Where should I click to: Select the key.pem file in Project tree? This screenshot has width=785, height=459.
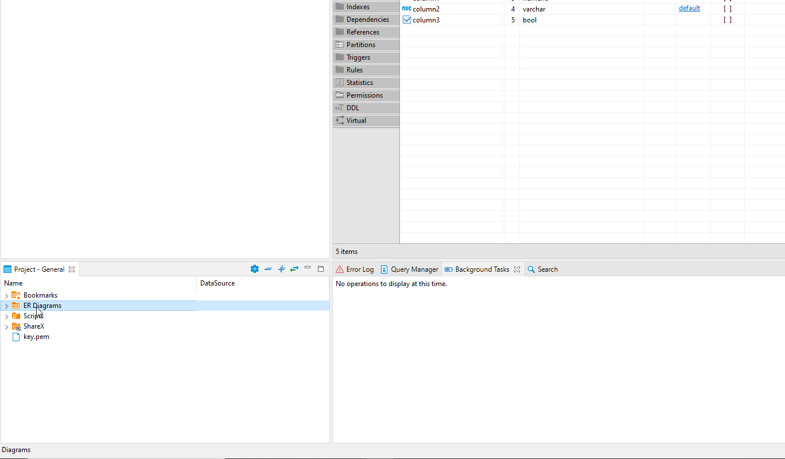[x=36, y=337]
